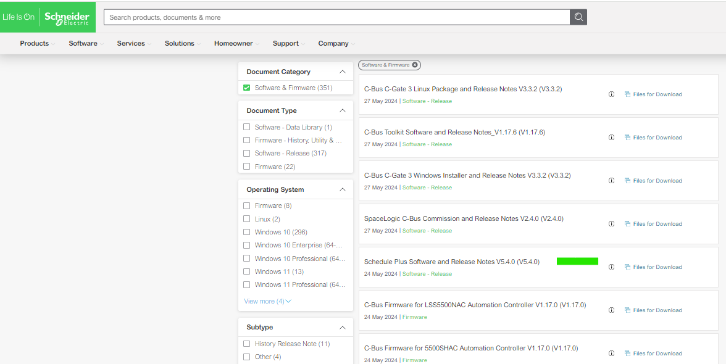
Task: Show info icon for 5500SHAC Automation Controller firmware
Action: (x=611, y=354)
